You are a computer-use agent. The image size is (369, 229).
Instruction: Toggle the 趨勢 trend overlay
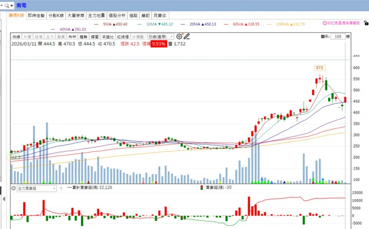point(83,37)
